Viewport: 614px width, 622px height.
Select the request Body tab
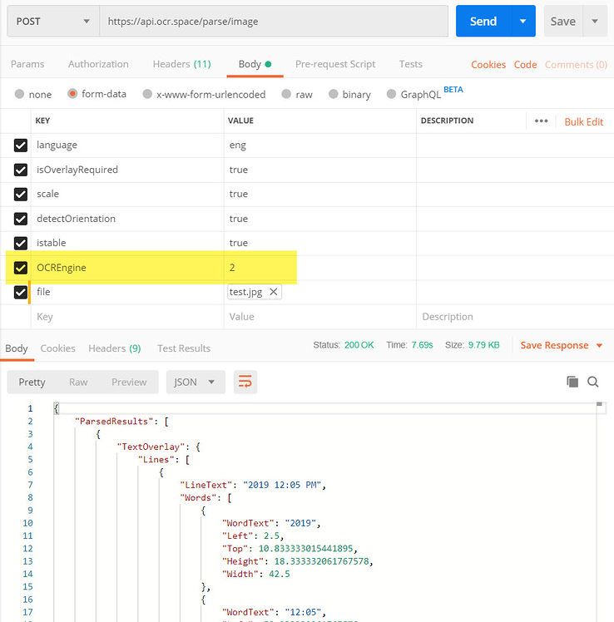[x=255, y=64]
